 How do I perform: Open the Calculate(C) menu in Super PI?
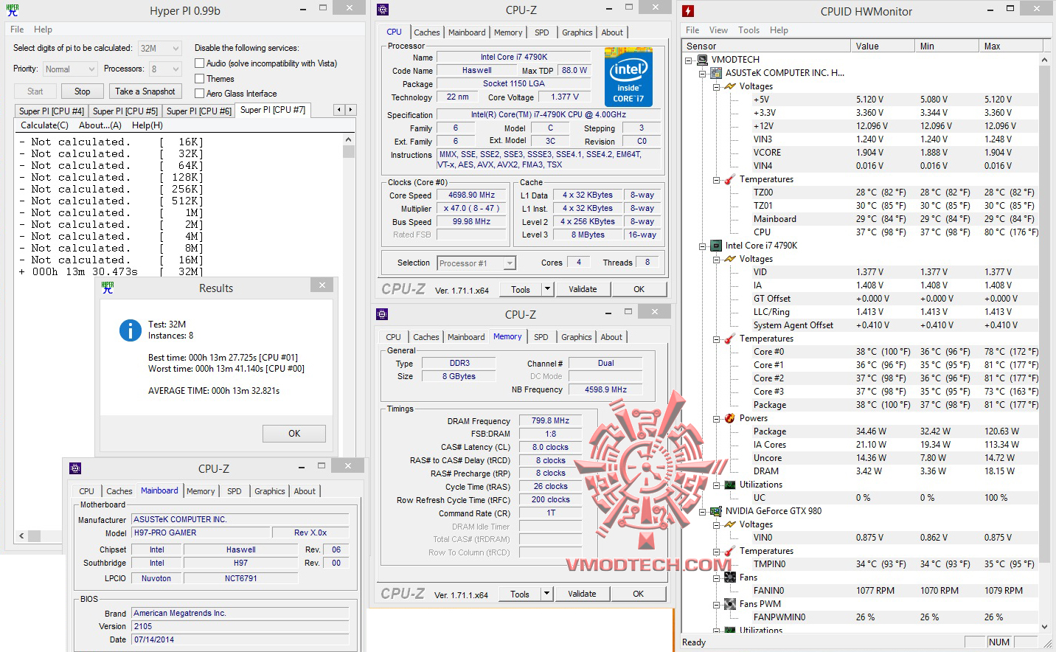(x=44, y=125)
